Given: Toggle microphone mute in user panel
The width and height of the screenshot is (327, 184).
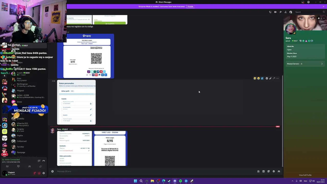Looking at the screenshot, I should point(35,173).
